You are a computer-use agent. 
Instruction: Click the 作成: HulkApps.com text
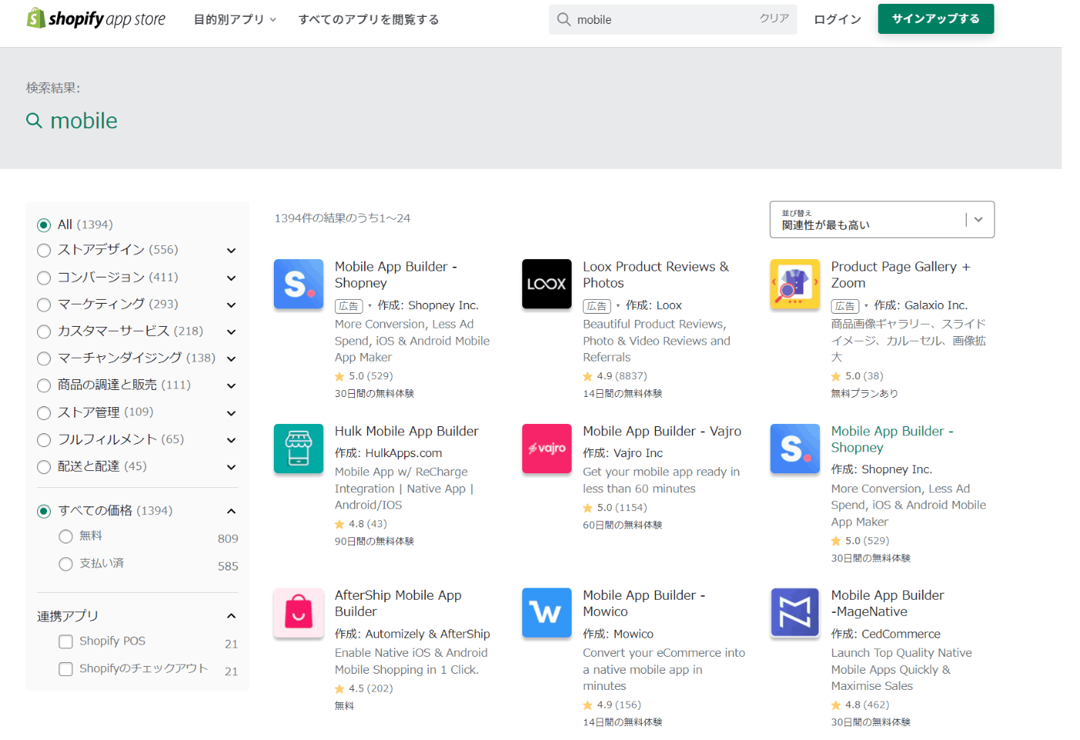pos(388,453)
